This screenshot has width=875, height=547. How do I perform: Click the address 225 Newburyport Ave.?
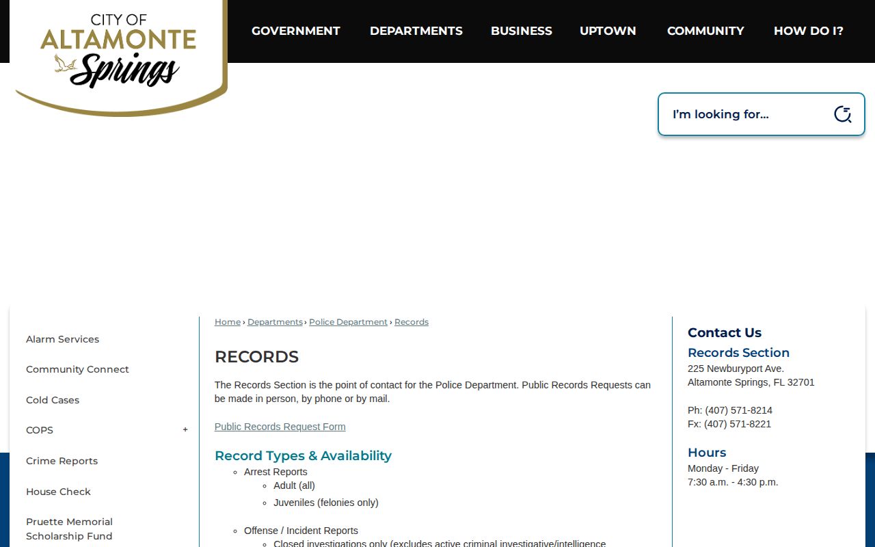[736, 369]
